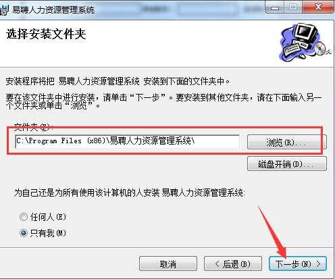Proceed with the 下一步(N) button
Image resolution: width=335 pixels, height=279 pixels.
pos(298,263)
